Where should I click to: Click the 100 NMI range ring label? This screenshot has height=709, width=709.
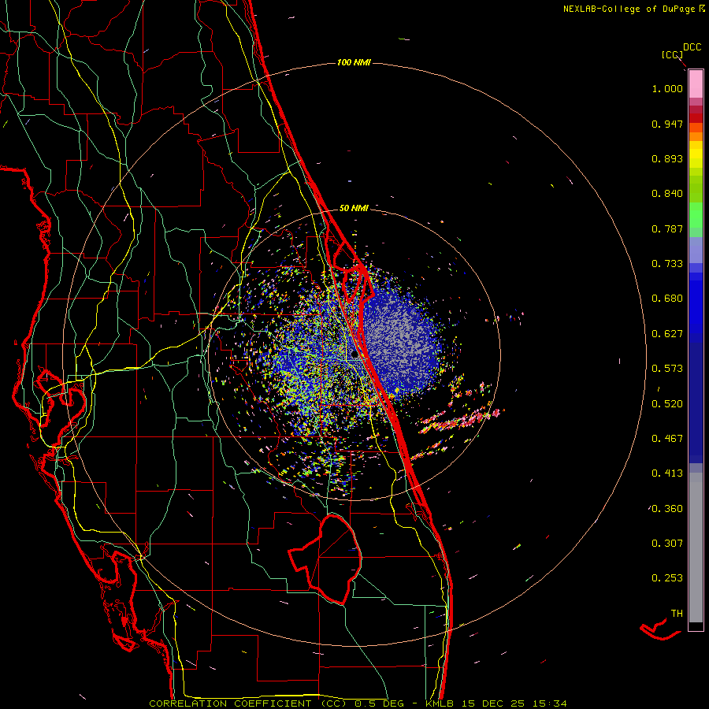coord(354,62)
